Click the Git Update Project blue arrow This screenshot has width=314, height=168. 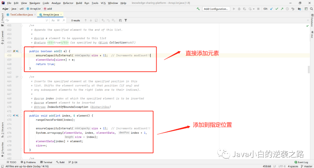click(271, 9)
